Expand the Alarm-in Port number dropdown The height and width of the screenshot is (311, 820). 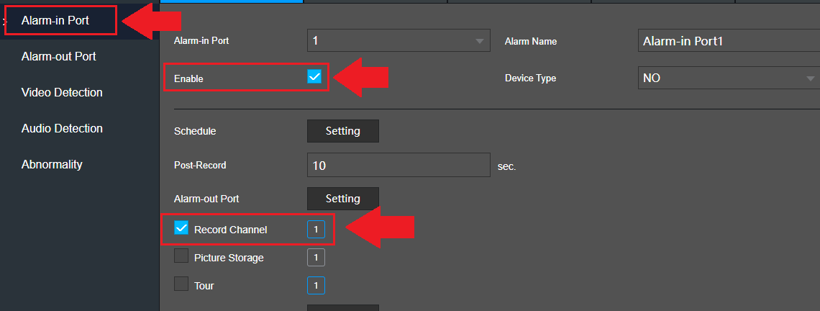pos(398,41)
